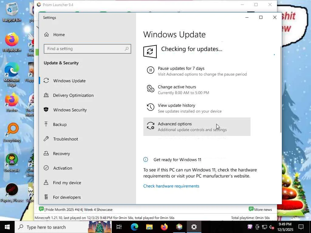Click the pause icon beside Pause updates

tap(151, 70)
